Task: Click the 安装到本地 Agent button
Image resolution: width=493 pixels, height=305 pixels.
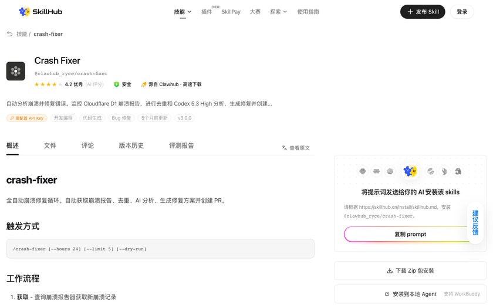Action: tap(410, 294)
